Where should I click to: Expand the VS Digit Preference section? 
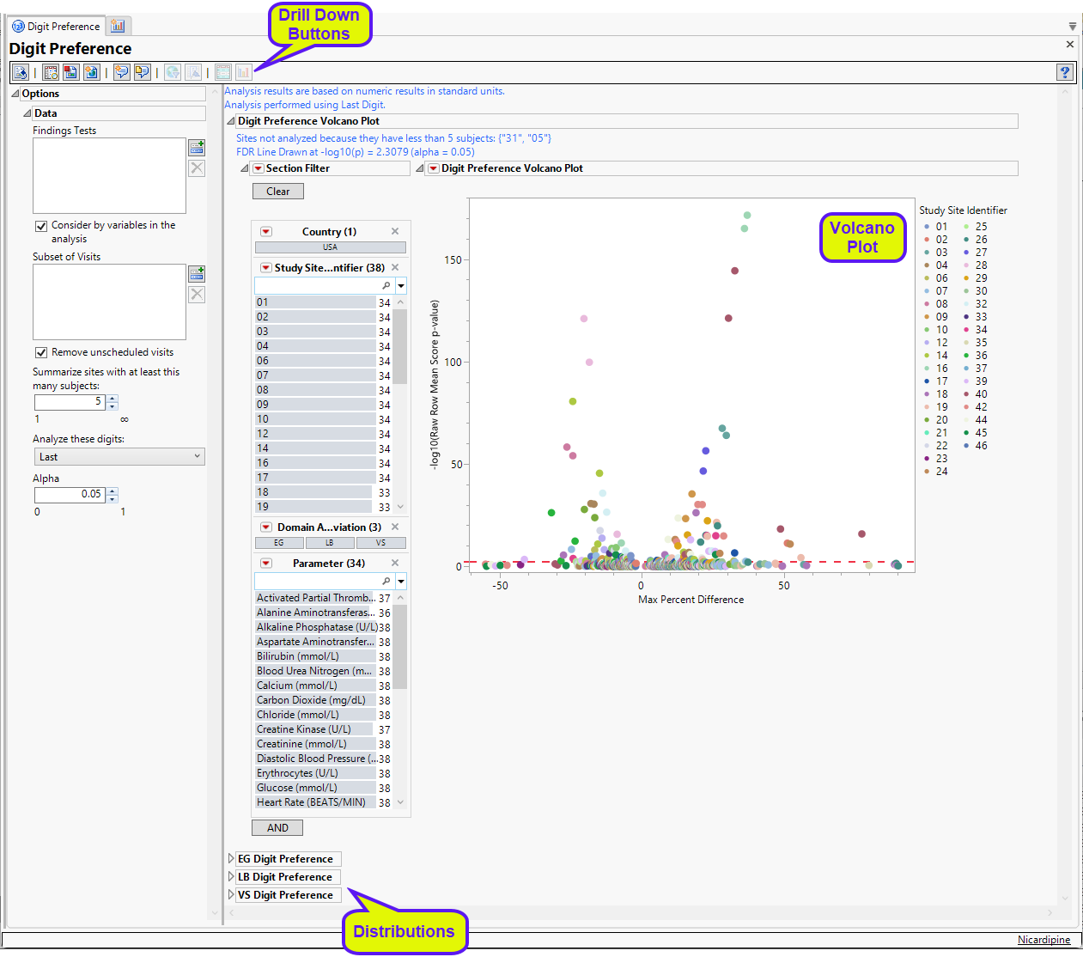(x=231, y=895)
